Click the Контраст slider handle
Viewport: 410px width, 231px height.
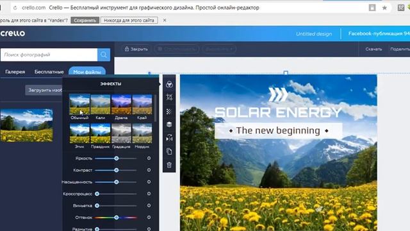click(117, 170)
